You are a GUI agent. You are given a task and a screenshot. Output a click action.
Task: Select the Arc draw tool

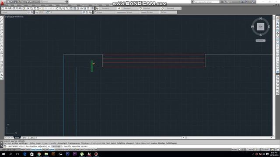click(x=2, y=34)
